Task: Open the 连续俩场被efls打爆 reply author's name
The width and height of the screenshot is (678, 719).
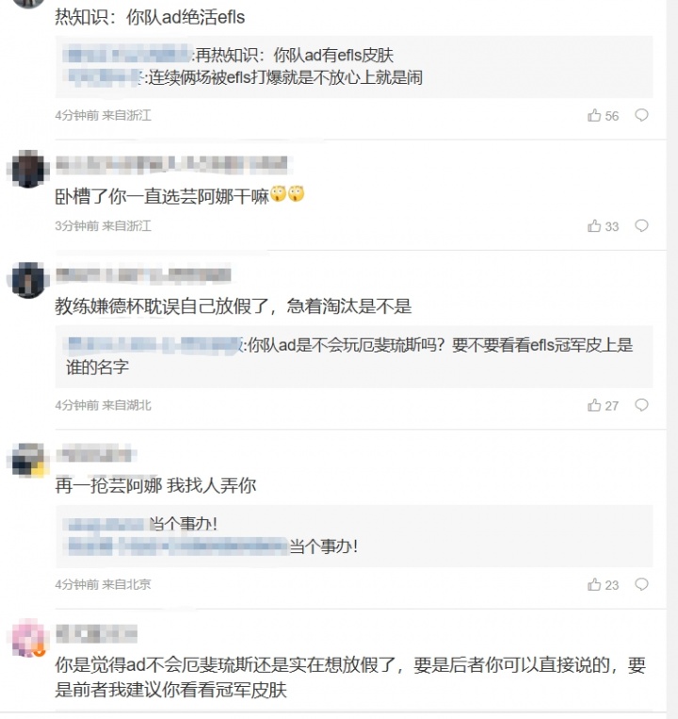Action: 104,77
